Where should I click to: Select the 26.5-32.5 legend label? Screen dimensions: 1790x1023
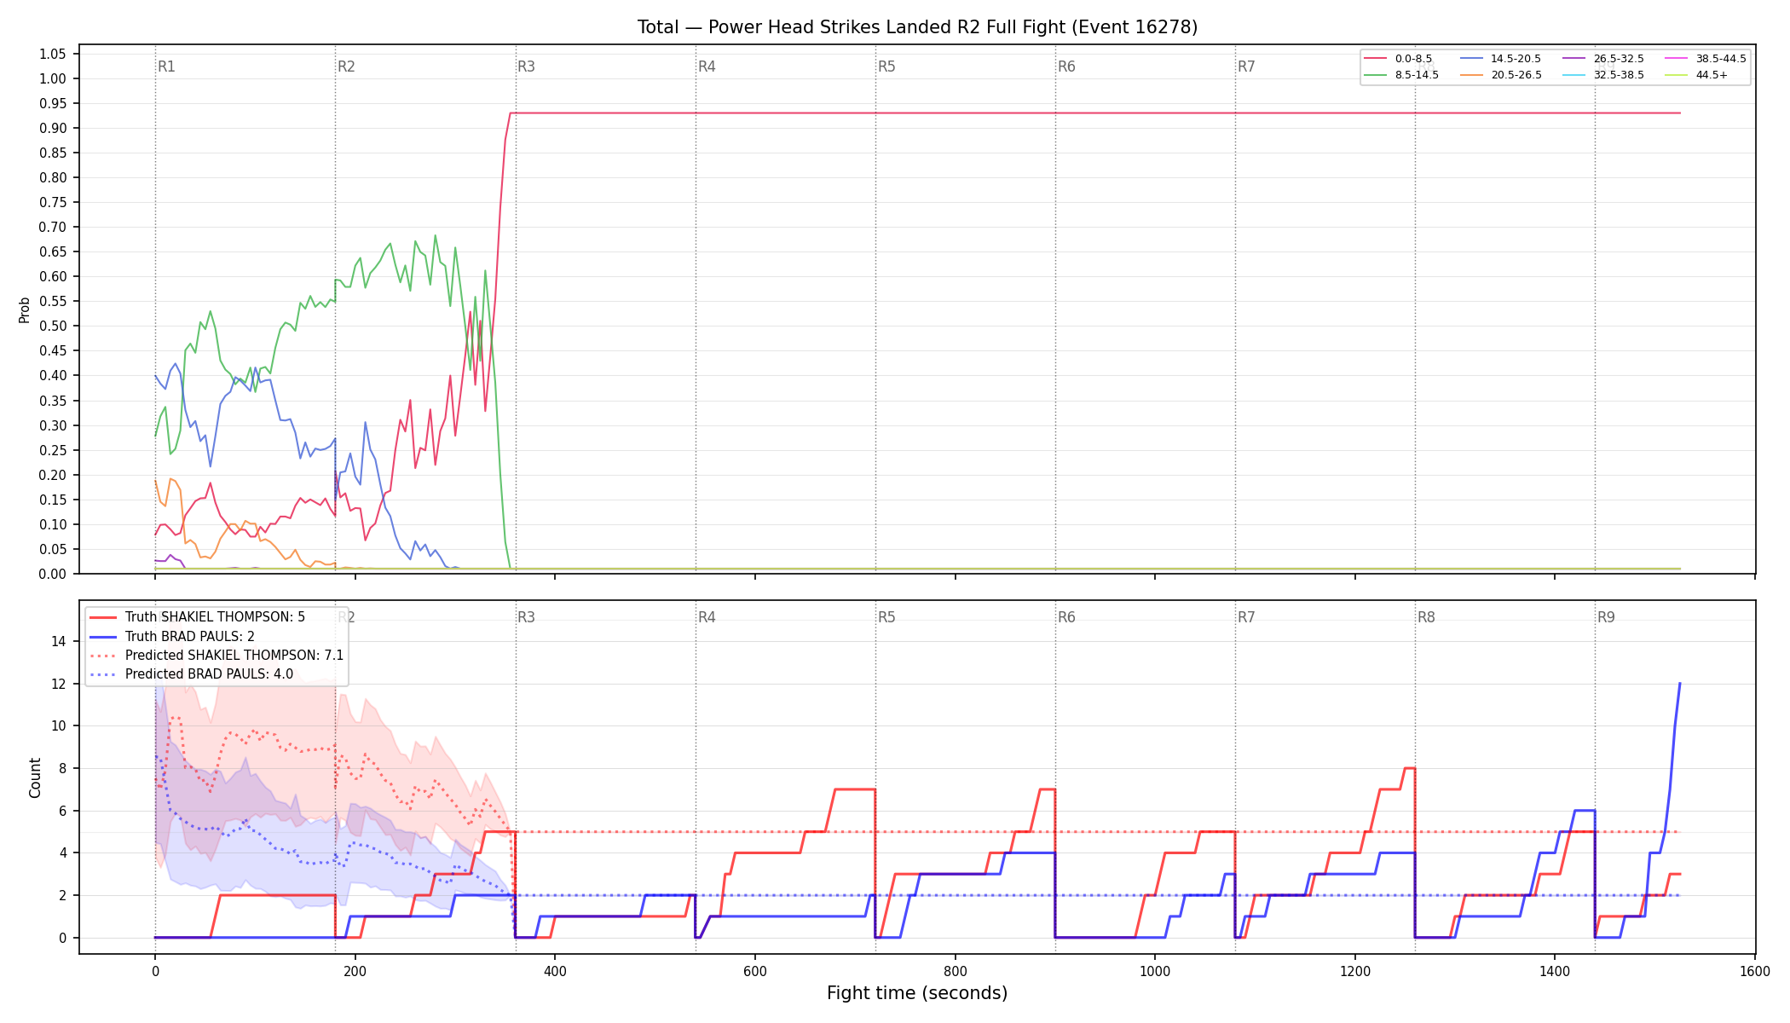[1619, 59]
